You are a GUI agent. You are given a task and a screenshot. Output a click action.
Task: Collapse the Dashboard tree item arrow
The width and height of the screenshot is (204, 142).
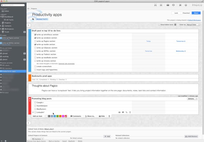point(1,17)
